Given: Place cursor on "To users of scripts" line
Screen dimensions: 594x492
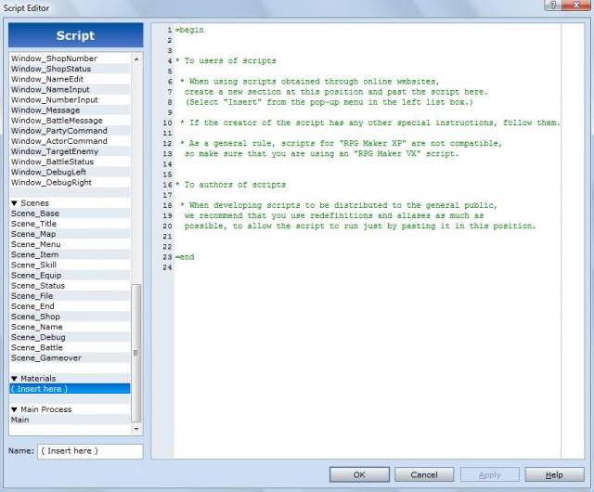Looking at the screenshot, I should click(x=226, y=61).
